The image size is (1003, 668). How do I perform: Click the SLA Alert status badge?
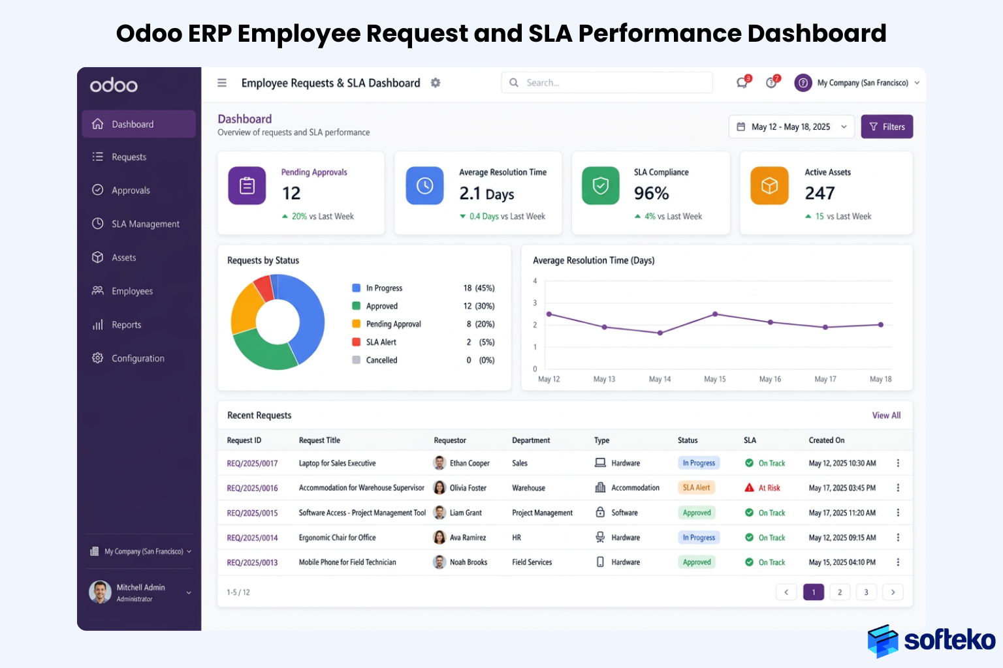(x=697, y=487)
